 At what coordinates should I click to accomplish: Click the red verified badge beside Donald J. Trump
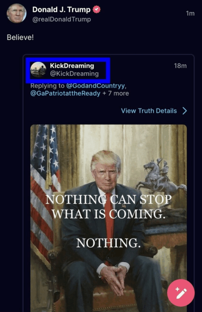(97, 9)
